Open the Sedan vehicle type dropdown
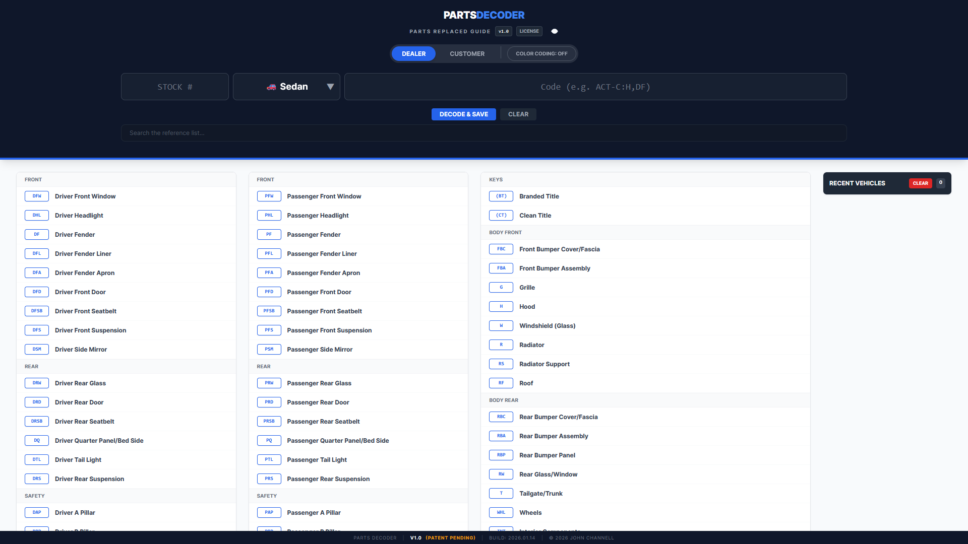968x544 pixels. (330, 86)
